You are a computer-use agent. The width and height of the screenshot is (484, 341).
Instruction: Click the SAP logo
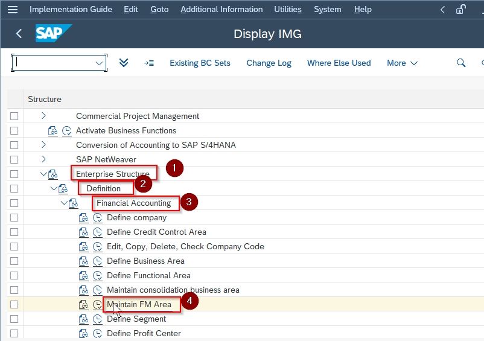click(x=53, y=33)
